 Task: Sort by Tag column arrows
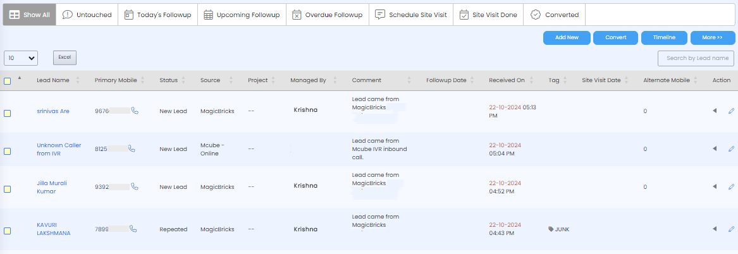(565, 80)
